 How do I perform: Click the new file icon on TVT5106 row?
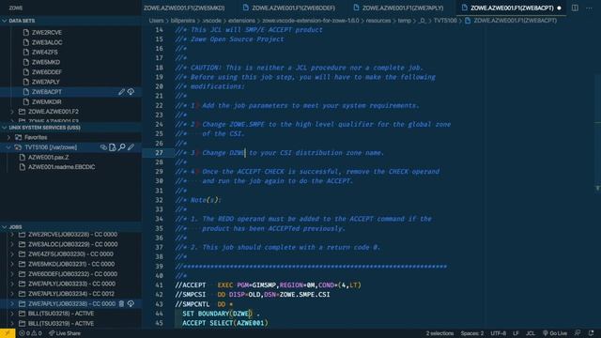point(113,147)
